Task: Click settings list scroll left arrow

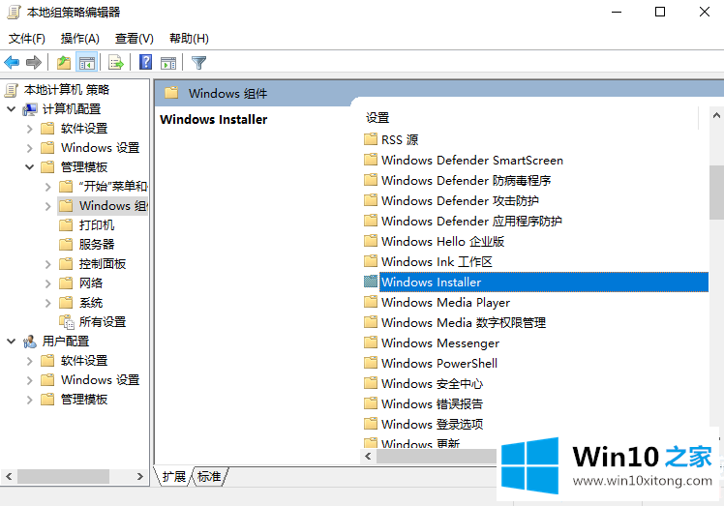Action: coord(368,456)
